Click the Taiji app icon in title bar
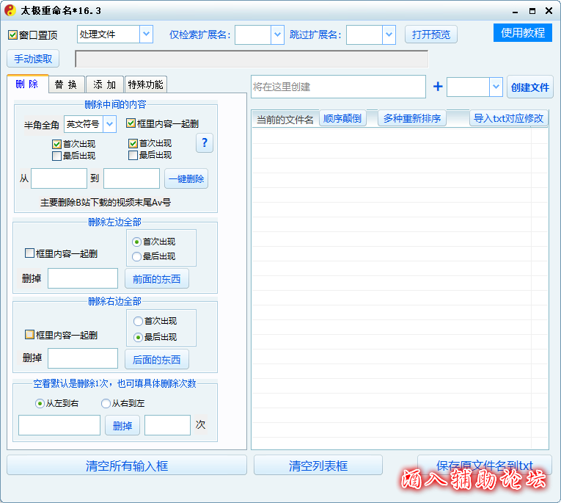Image resolution: width=561 pixels, height=503 pixels. pyautogui.click(x=10, y=10)
